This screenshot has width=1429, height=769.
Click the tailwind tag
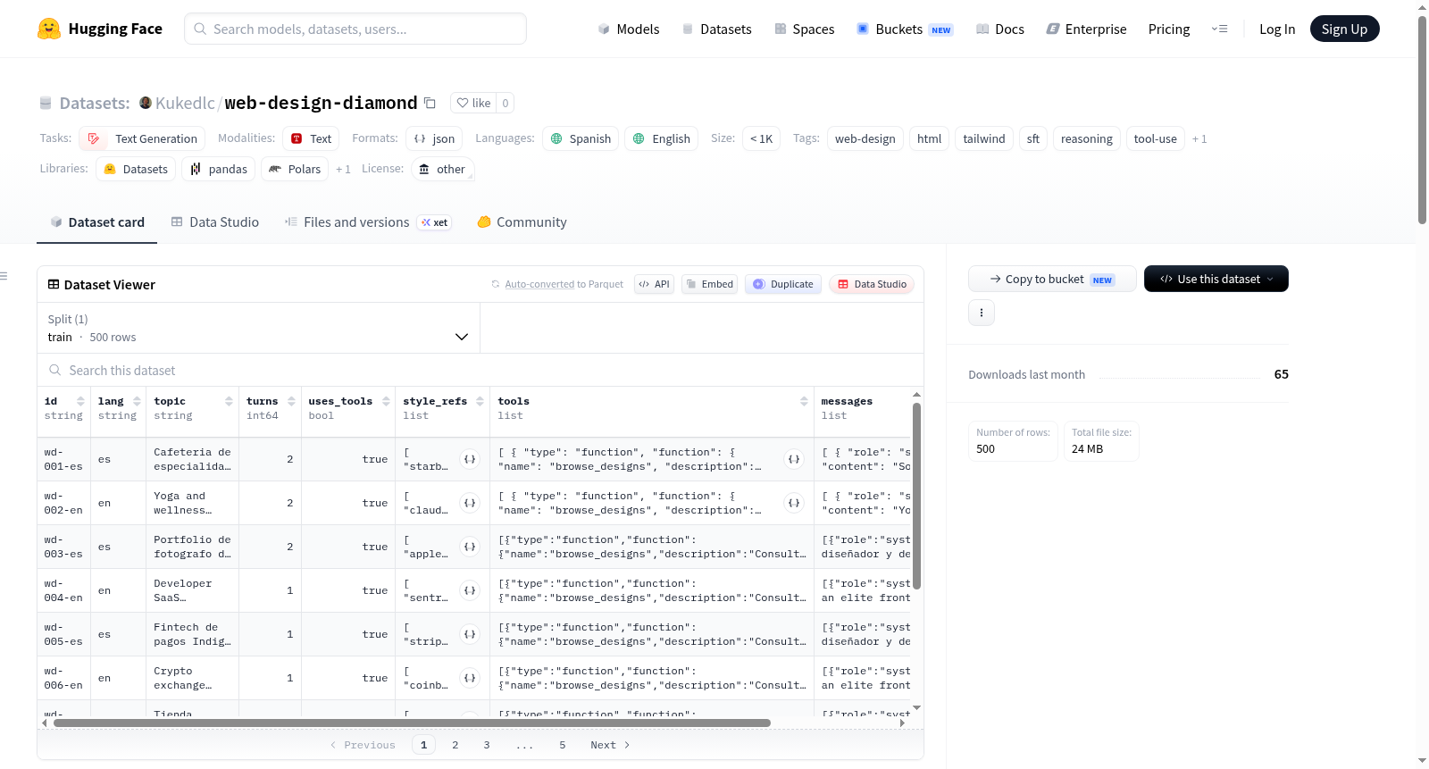984,138
